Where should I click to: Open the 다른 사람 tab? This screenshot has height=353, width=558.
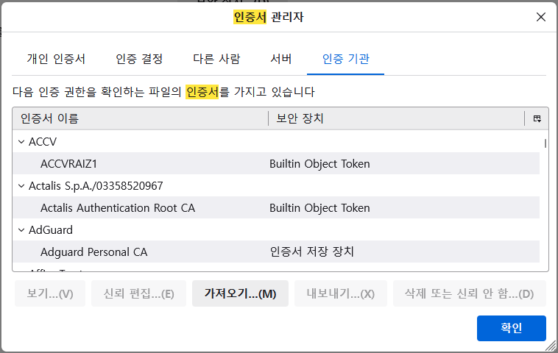coord(216,59)
